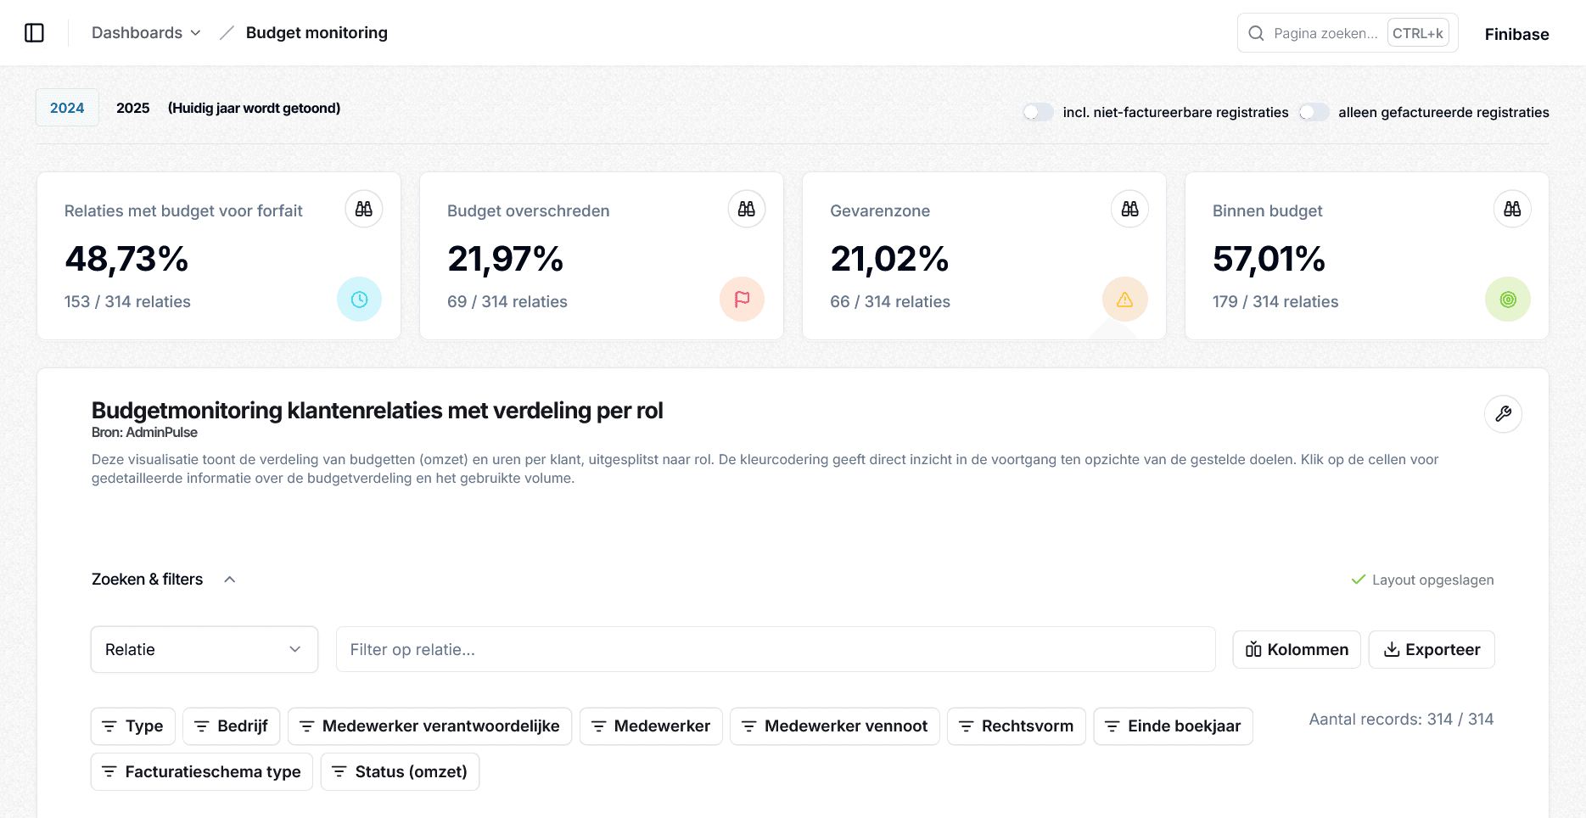Collapse the 'Zoeken & filters' section
The image size is (1586, 818).
(229, 579)
